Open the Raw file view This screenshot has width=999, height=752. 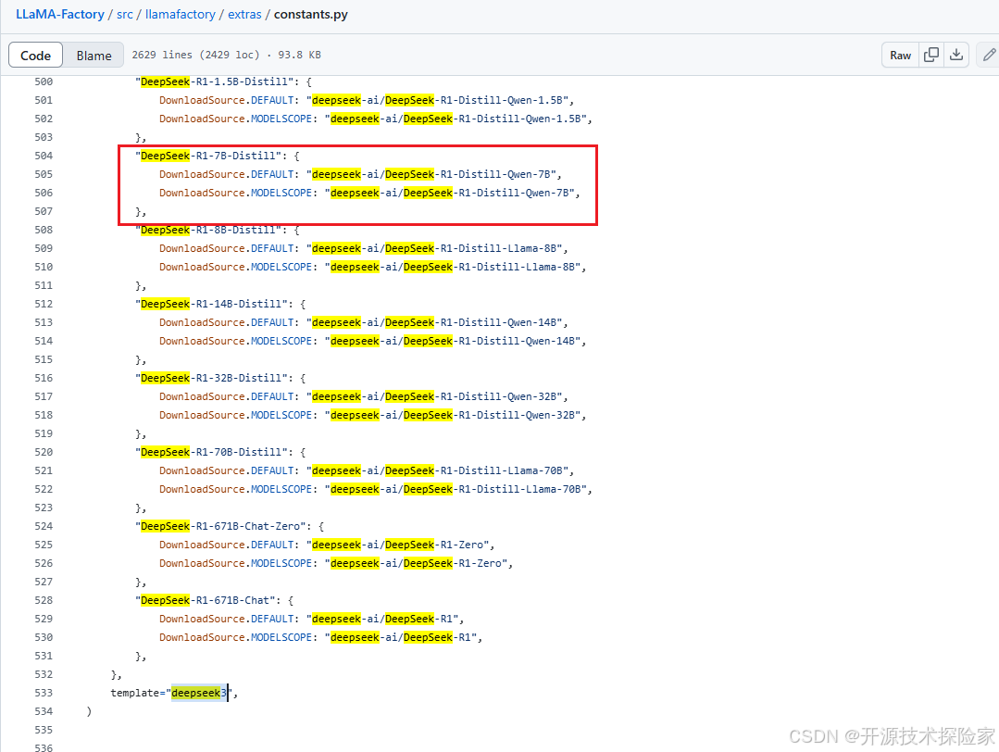point(900,55)
